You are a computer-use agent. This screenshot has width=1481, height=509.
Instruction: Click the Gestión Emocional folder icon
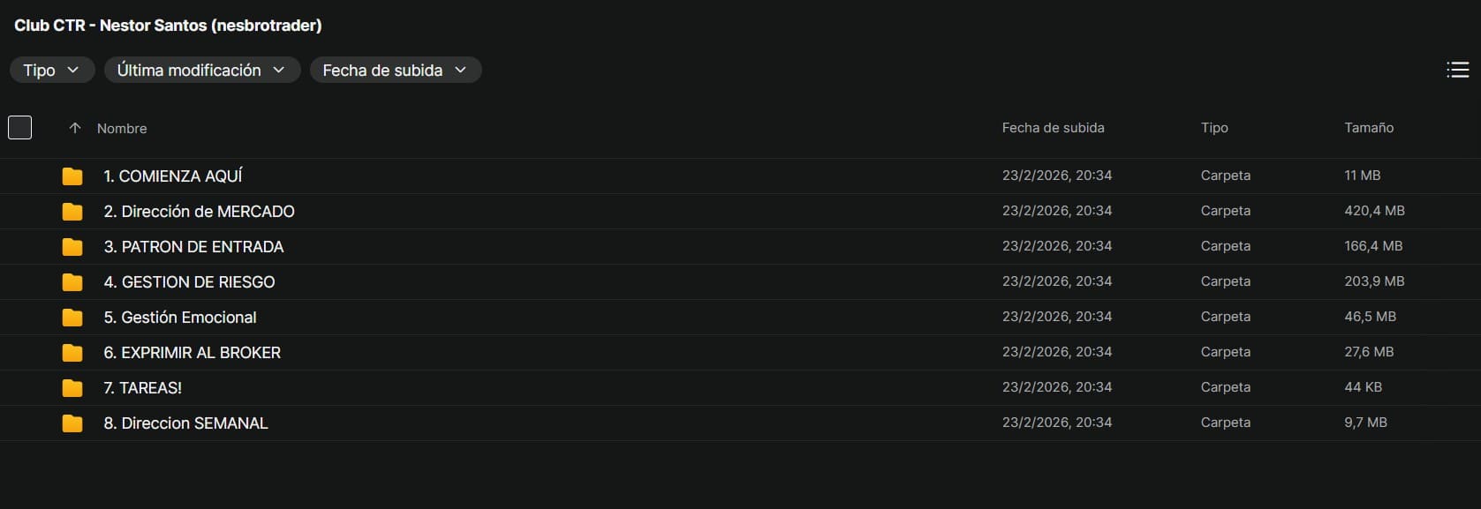(x=72, y=318)
